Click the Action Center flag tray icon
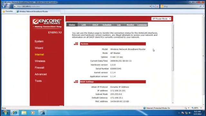The image size is (206, 116). [x=183, y=113]
